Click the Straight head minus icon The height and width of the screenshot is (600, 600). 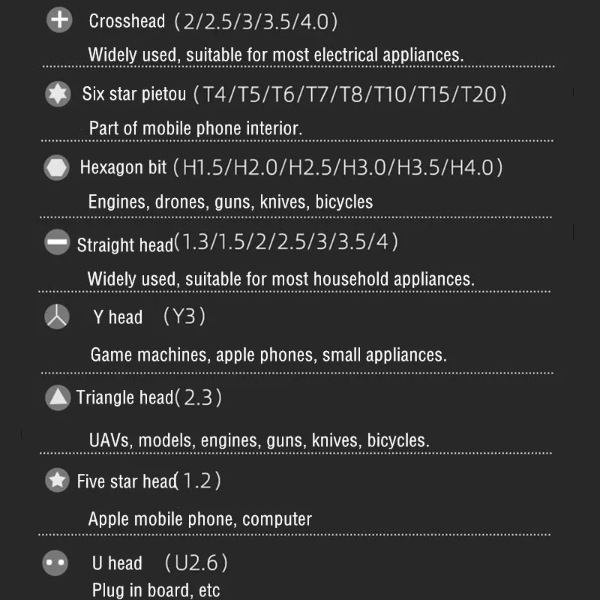click(57, 243)
